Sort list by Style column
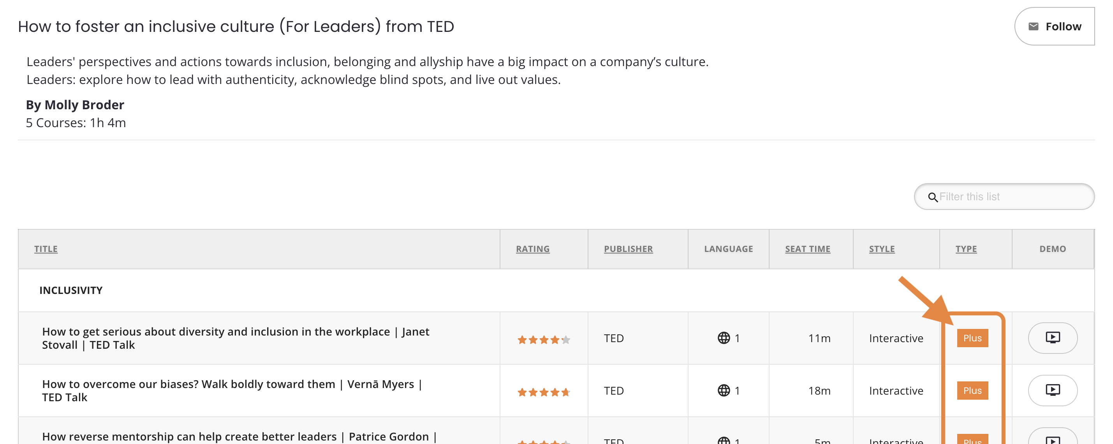1113x444 pixels. pos(882,249)
